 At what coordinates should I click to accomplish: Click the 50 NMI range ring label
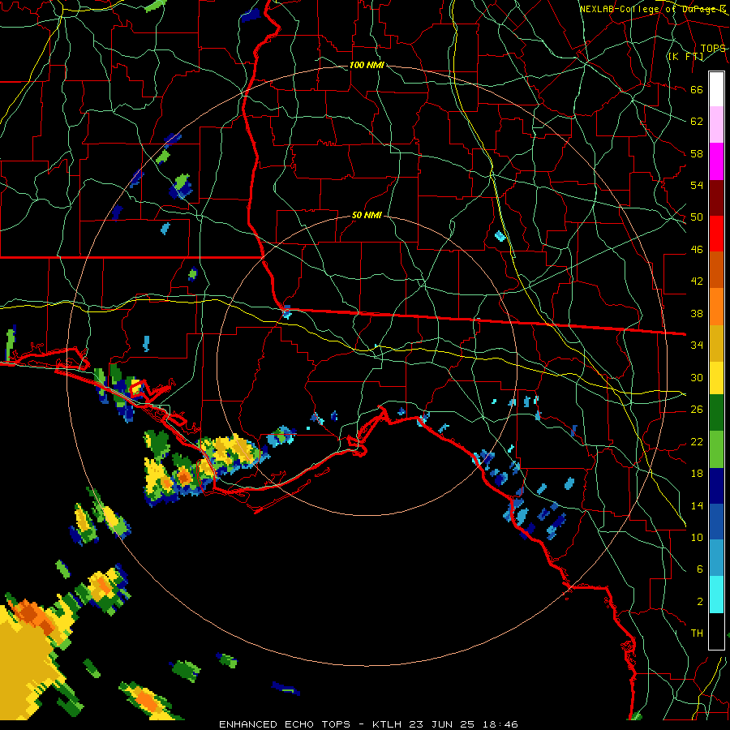[367, 215]
